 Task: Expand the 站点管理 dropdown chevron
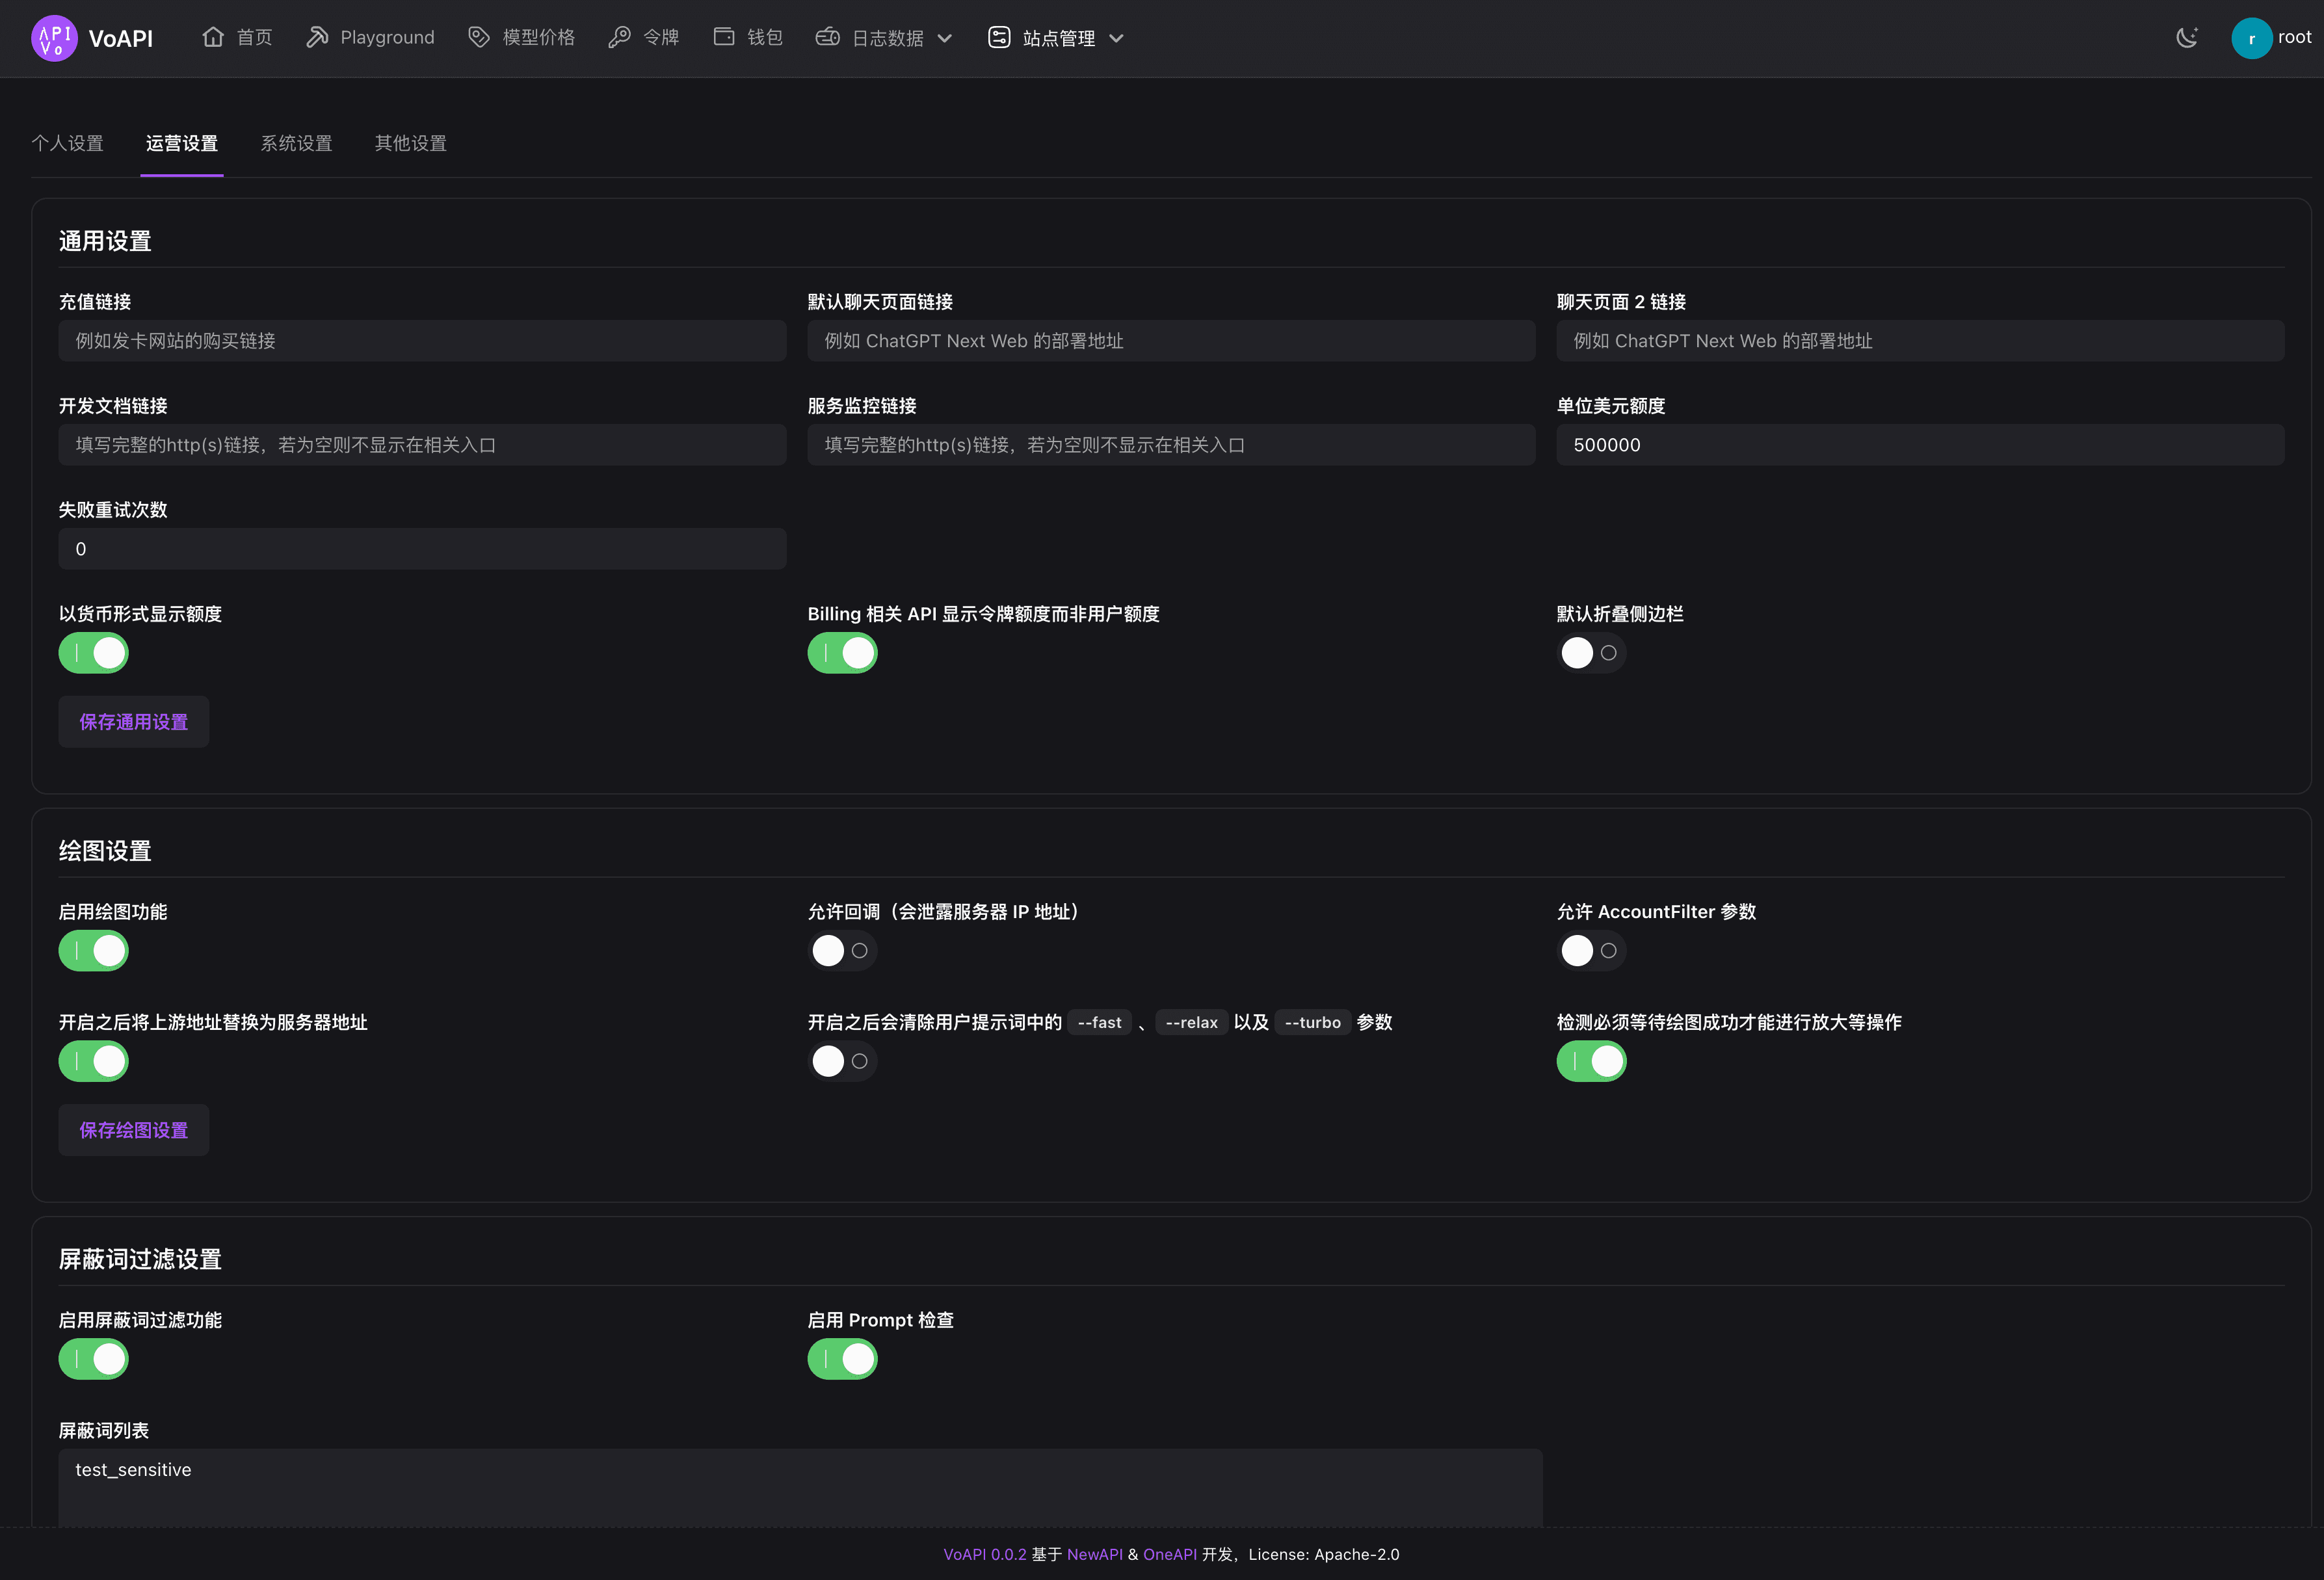point(1117,38)
